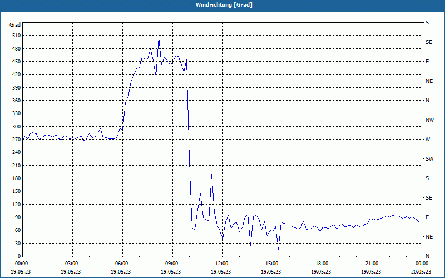Select the 510 value on the degree axis

tap(17, 36)
